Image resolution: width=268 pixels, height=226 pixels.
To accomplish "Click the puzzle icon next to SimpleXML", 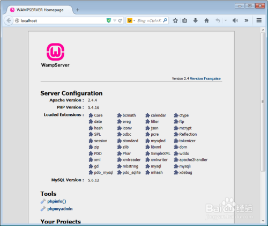I will (x=147, y=154).
